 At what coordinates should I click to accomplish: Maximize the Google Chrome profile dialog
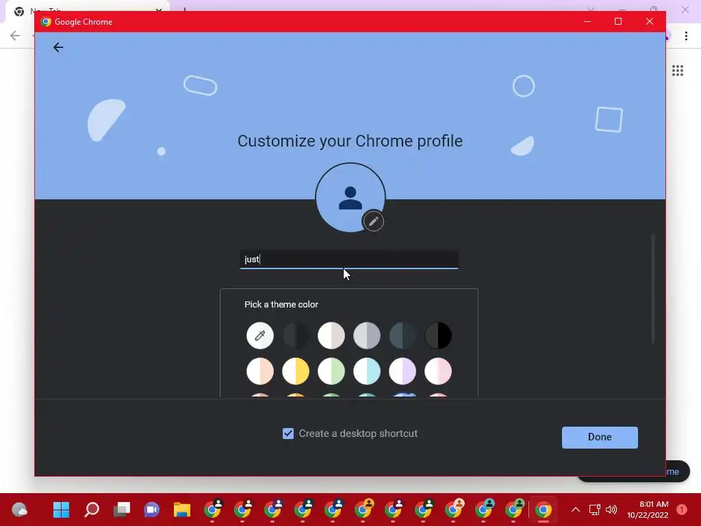(x=618, y=21)
